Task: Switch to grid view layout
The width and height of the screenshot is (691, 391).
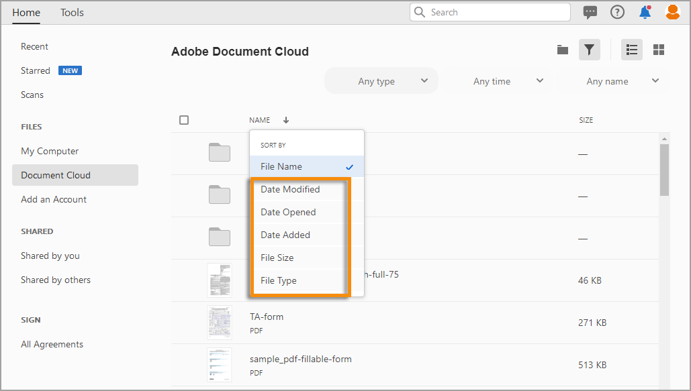Action: (x=658, y=49)
